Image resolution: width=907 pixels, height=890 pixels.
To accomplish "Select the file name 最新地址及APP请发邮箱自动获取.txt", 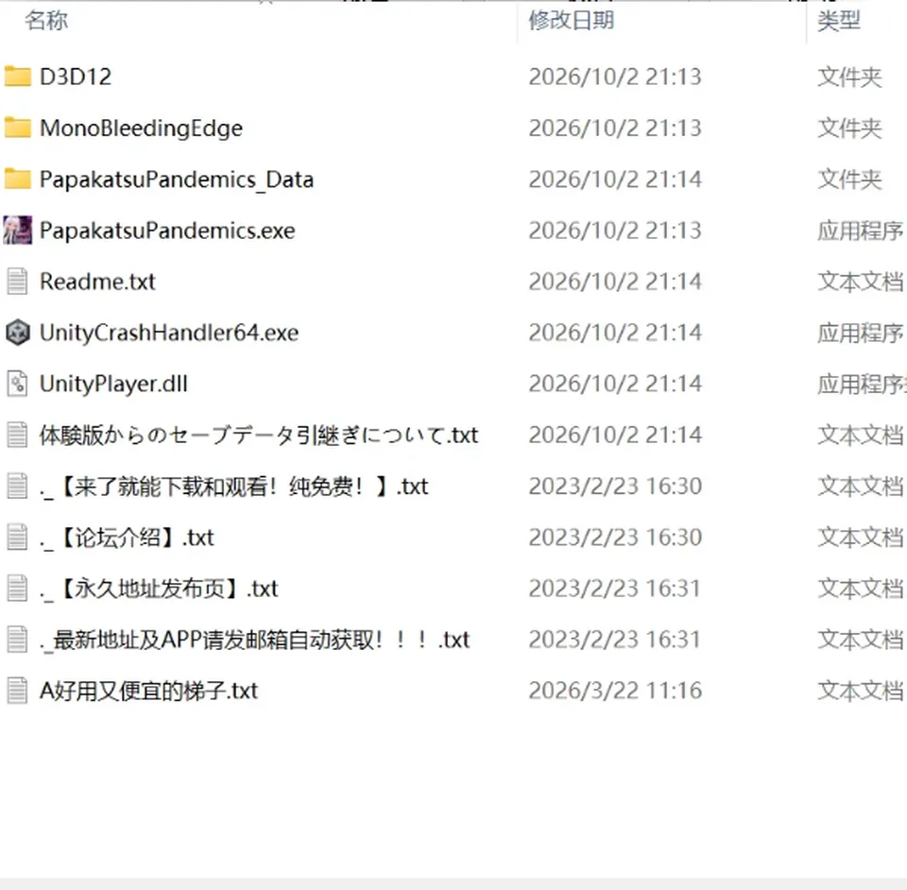I will [x=254, y=640].
